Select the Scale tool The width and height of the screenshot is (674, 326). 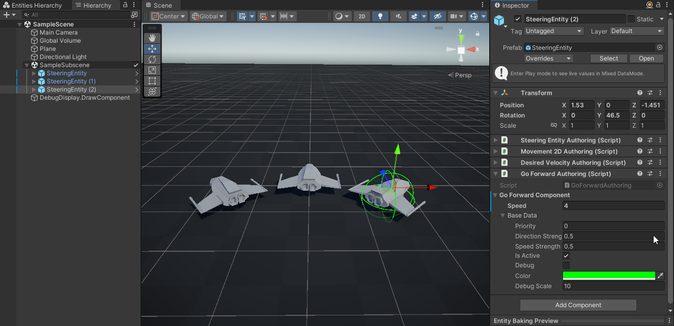(152, 70)
